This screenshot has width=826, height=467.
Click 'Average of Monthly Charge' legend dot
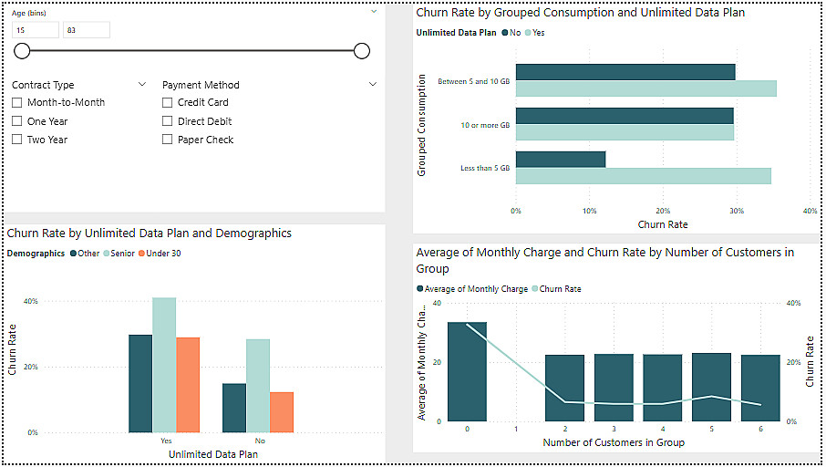pos(420,289)
